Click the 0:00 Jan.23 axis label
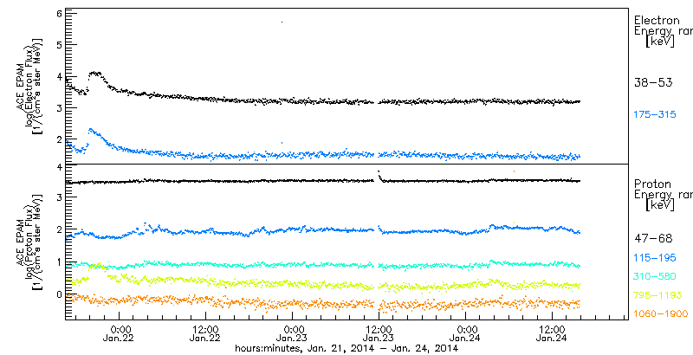This screenshot has width=693, height=355. coord(293,334)
